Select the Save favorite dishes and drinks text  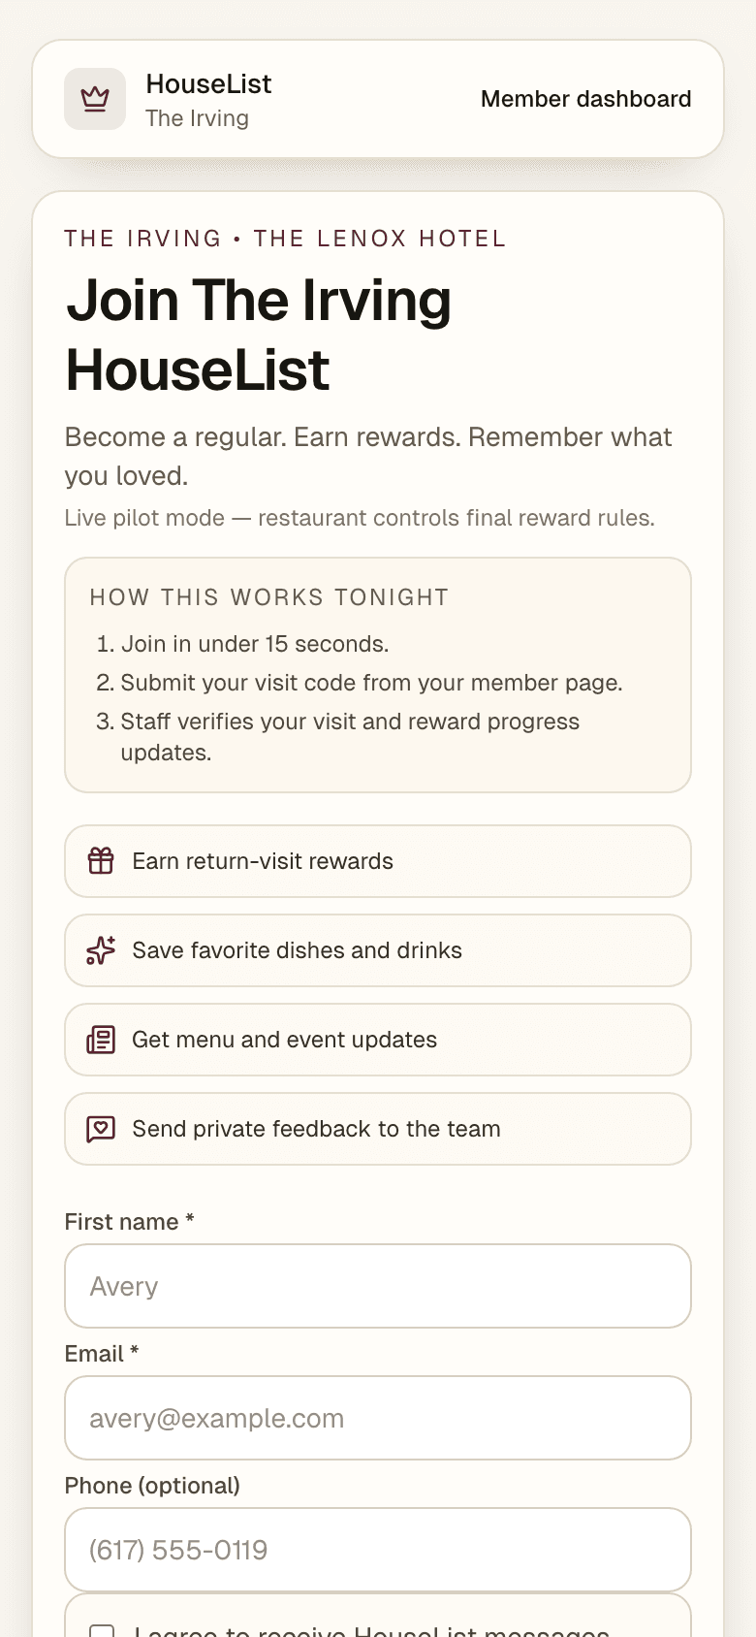point(297,950)
